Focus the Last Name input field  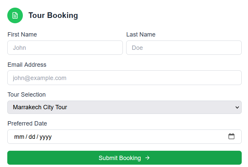(184, 48)
